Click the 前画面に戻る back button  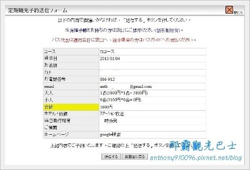135,156
